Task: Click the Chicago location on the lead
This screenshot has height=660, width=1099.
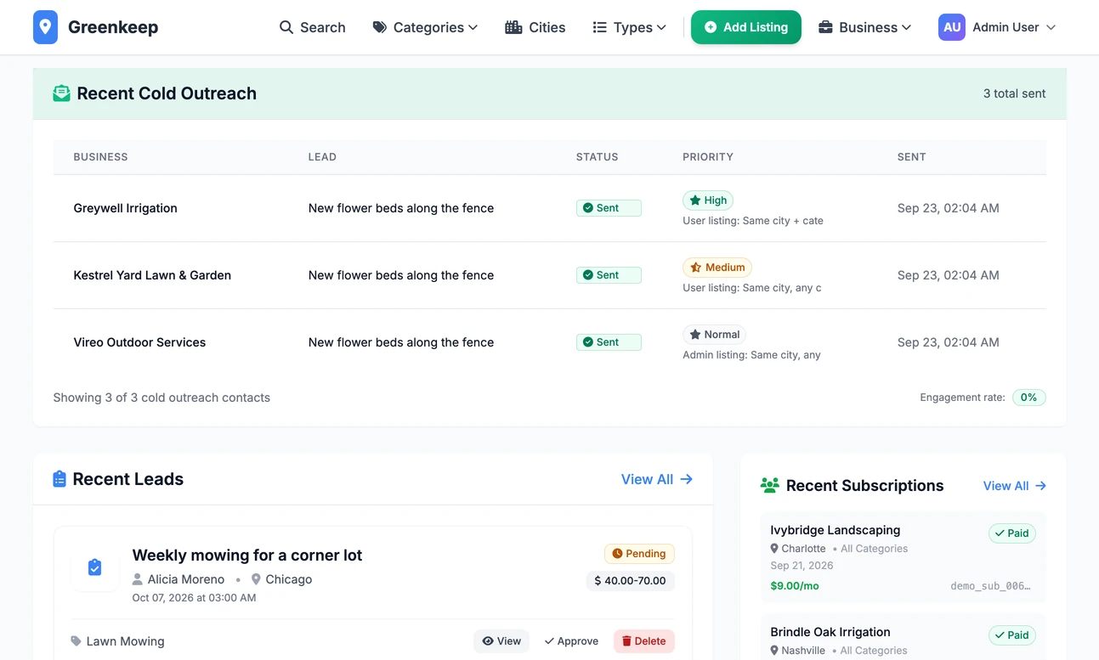Action: (x=289, y=579)
